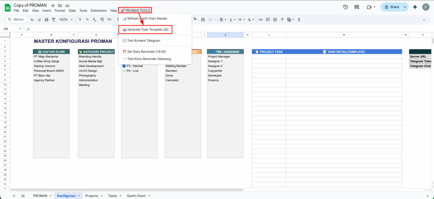Open the zoom 100% dropdown

66,19
